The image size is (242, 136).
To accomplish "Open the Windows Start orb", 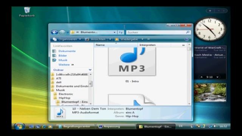I will (19, 127).
